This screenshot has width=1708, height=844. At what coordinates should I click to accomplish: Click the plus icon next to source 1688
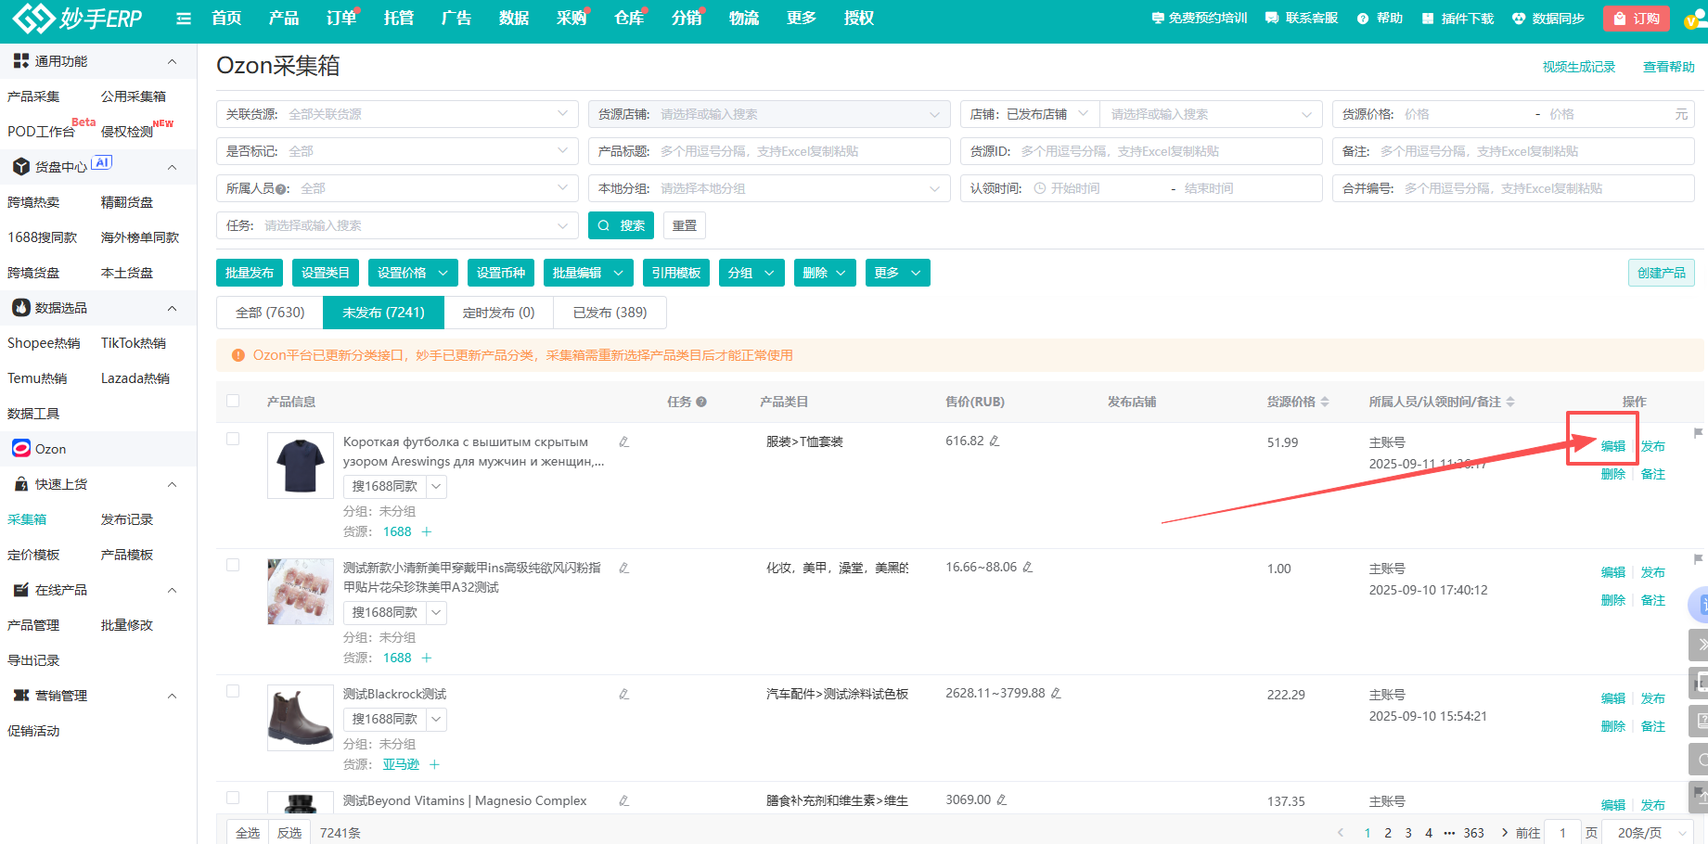click(x=427, y=532)
